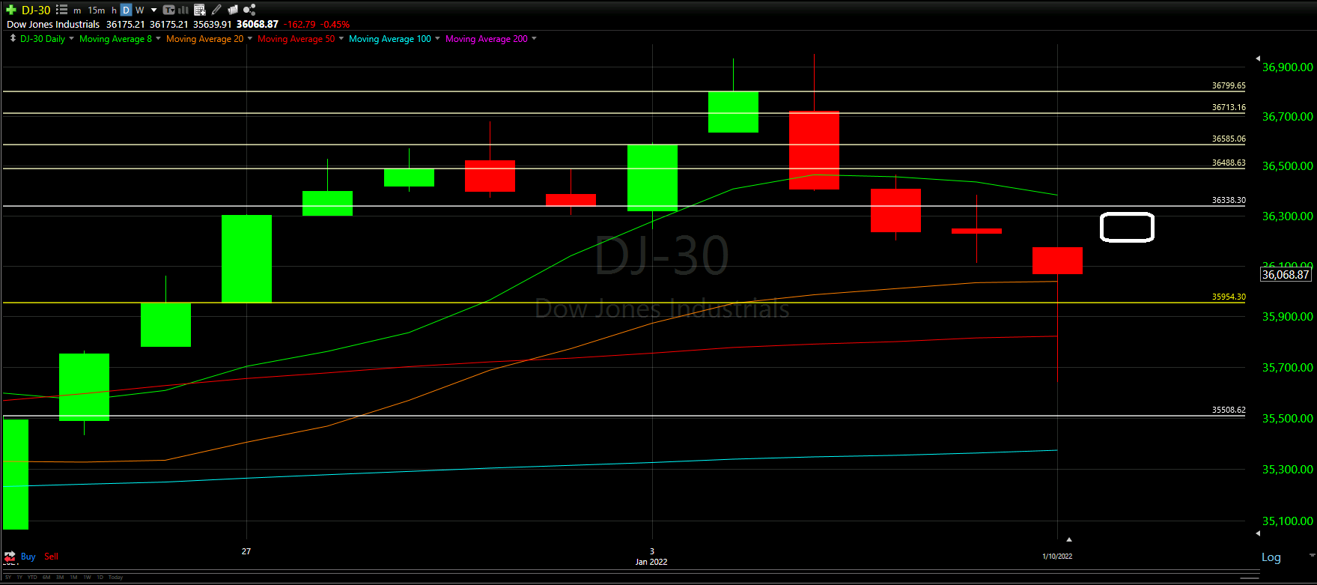Expand the Moving Average 100 dropdown arrow
The image size is (1317, 585).
coord(437,38)
